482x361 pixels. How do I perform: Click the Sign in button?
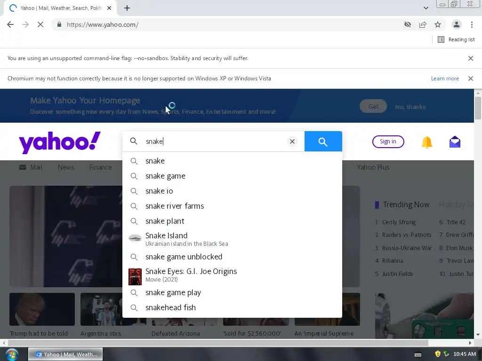pyautogui.click(x=388, y=141)
